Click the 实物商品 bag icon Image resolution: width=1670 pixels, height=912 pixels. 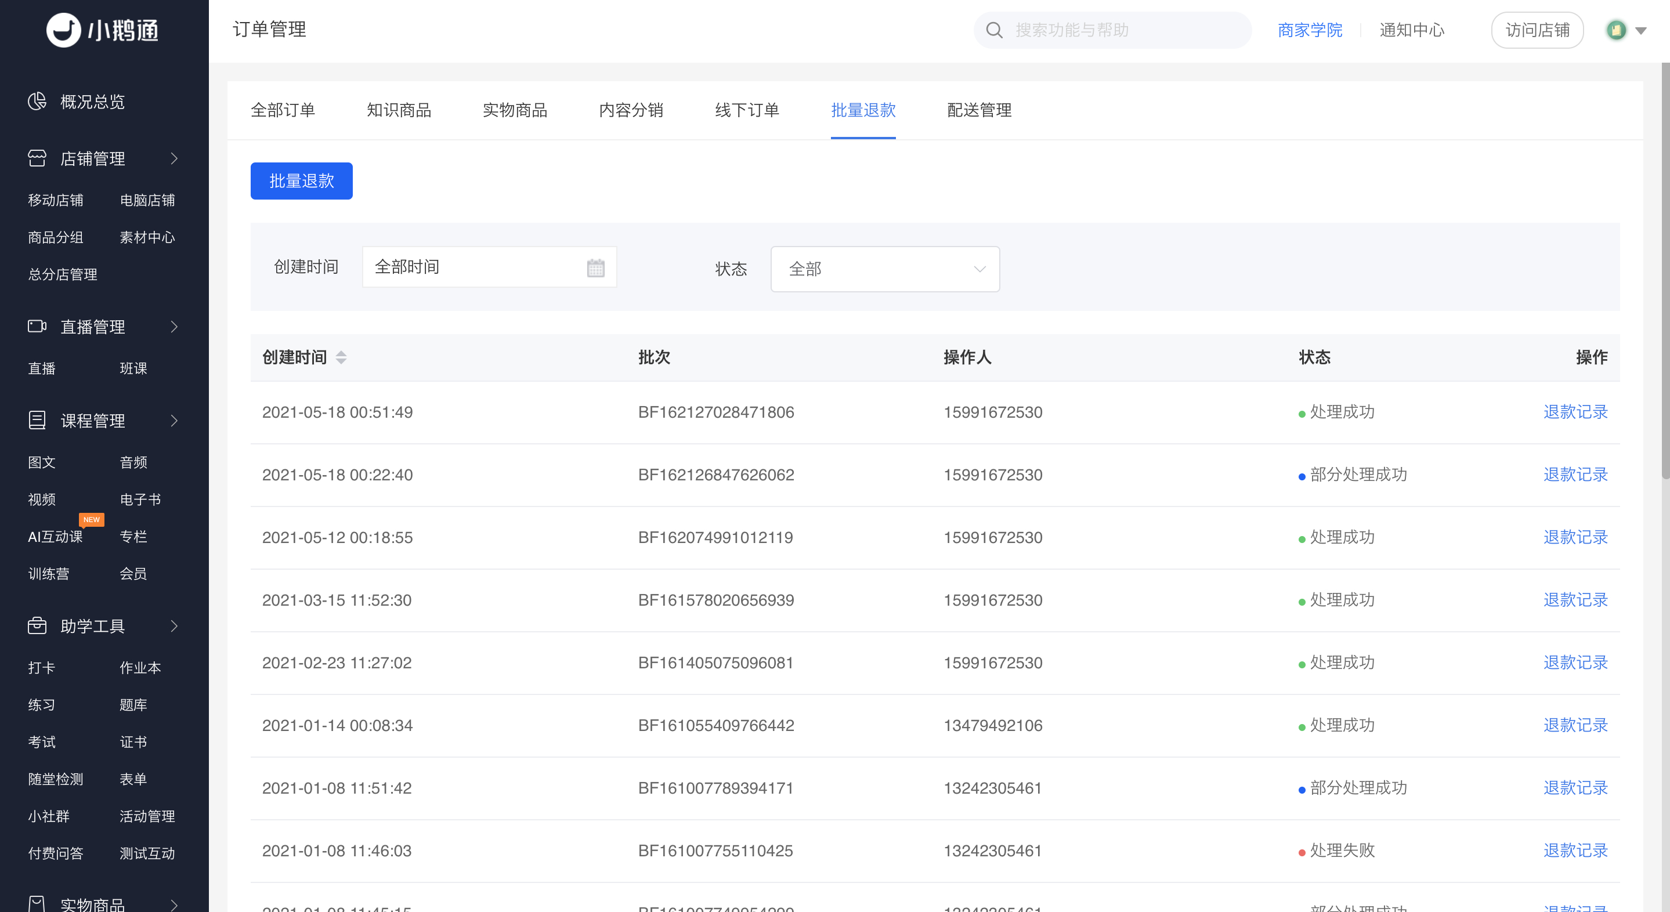(37, 903)
